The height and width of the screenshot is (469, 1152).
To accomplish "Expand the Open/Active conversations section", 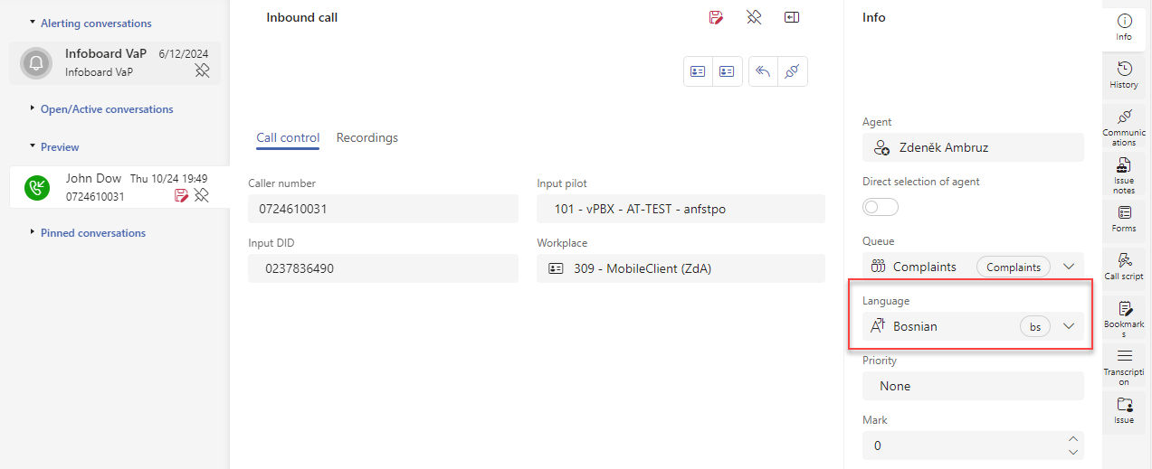I will 33,108.
